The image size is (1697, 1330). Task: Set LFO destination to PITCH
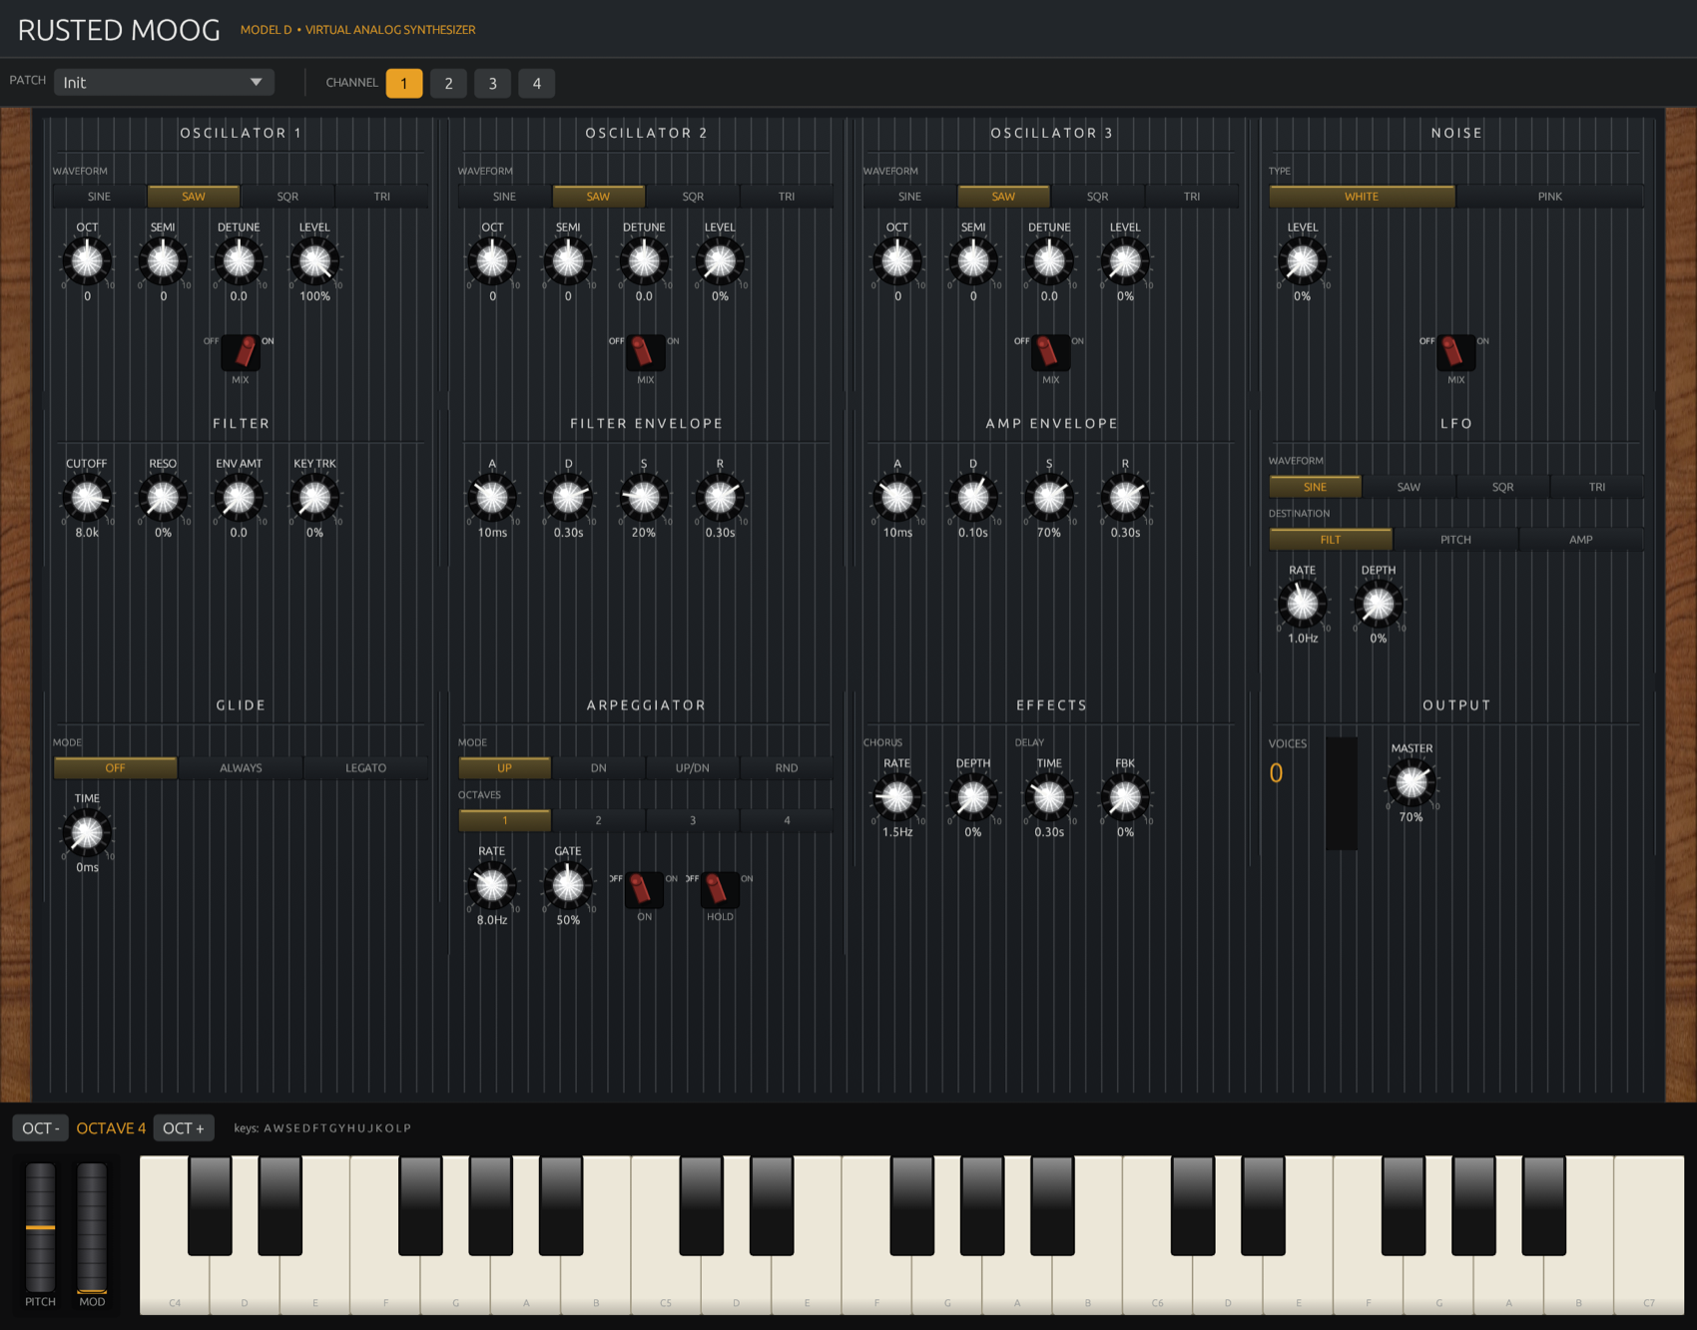tap(1455, 540)
